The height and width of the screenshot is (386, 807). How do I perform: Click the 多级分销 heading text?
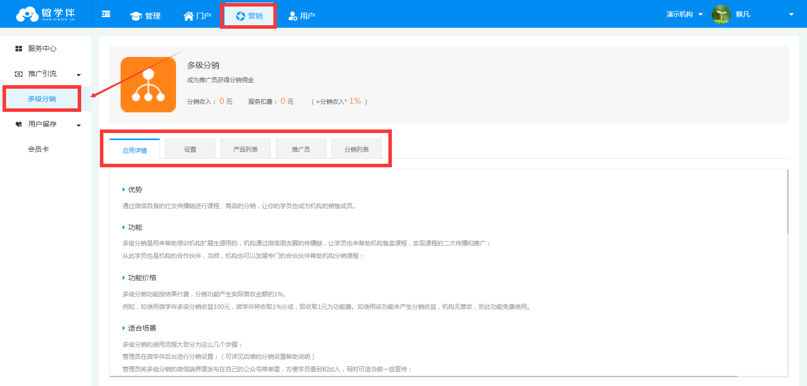click(x=203, y=65)
